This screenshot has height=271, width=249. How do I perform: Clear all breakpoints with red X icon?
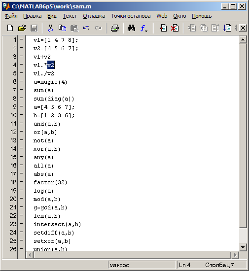click(175, 28)
